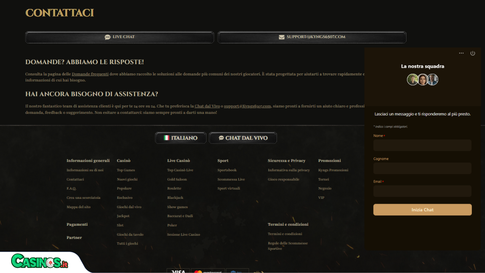Open Kyngs Promozioni link
The height and width of the screenshot is (273, 485).
[x=333, y=170]
